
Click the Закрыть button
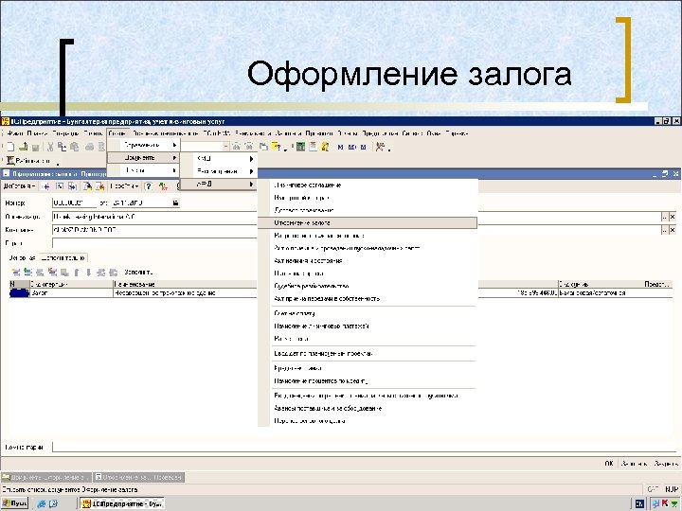[666, 464]
